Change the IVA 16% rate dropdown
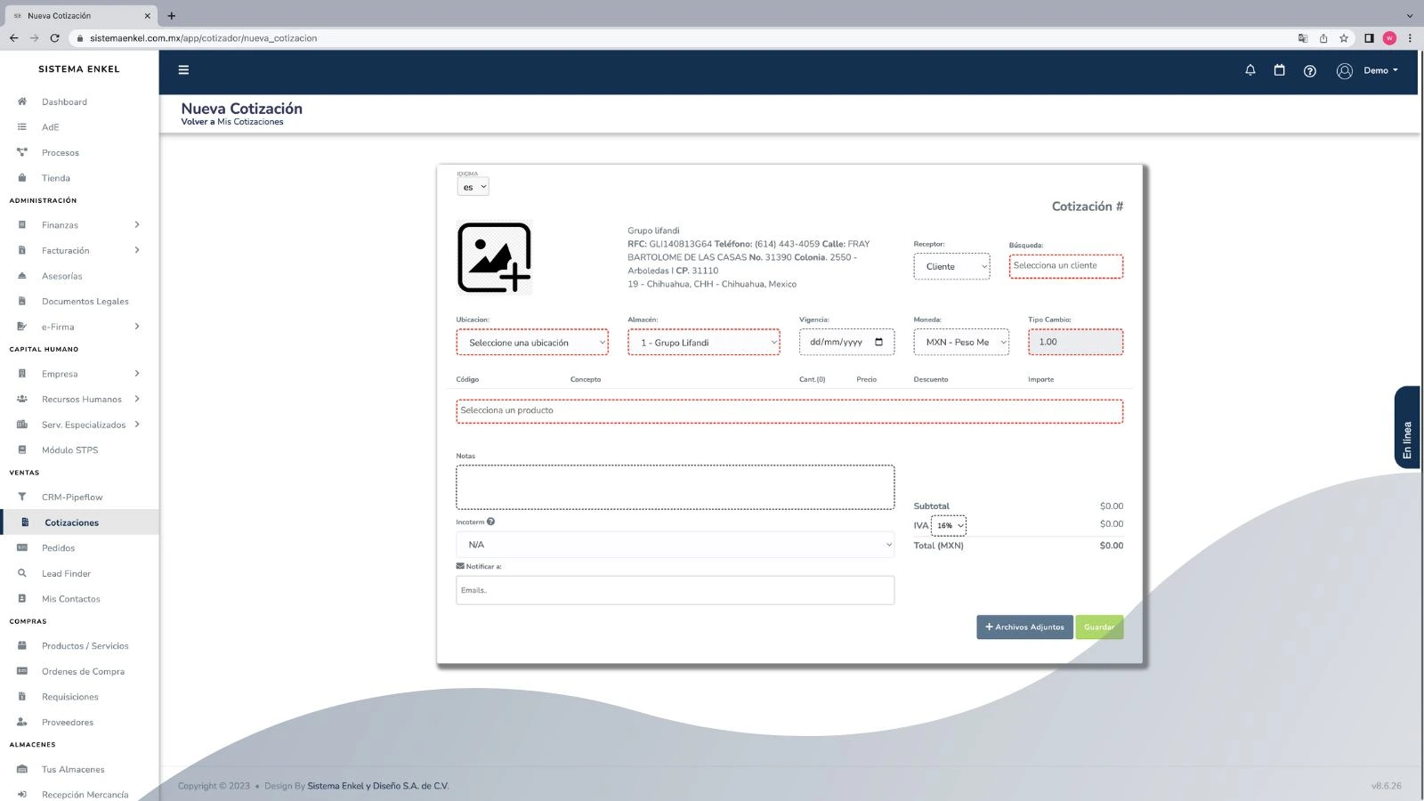1424x801 pixels. pos(949,525)
